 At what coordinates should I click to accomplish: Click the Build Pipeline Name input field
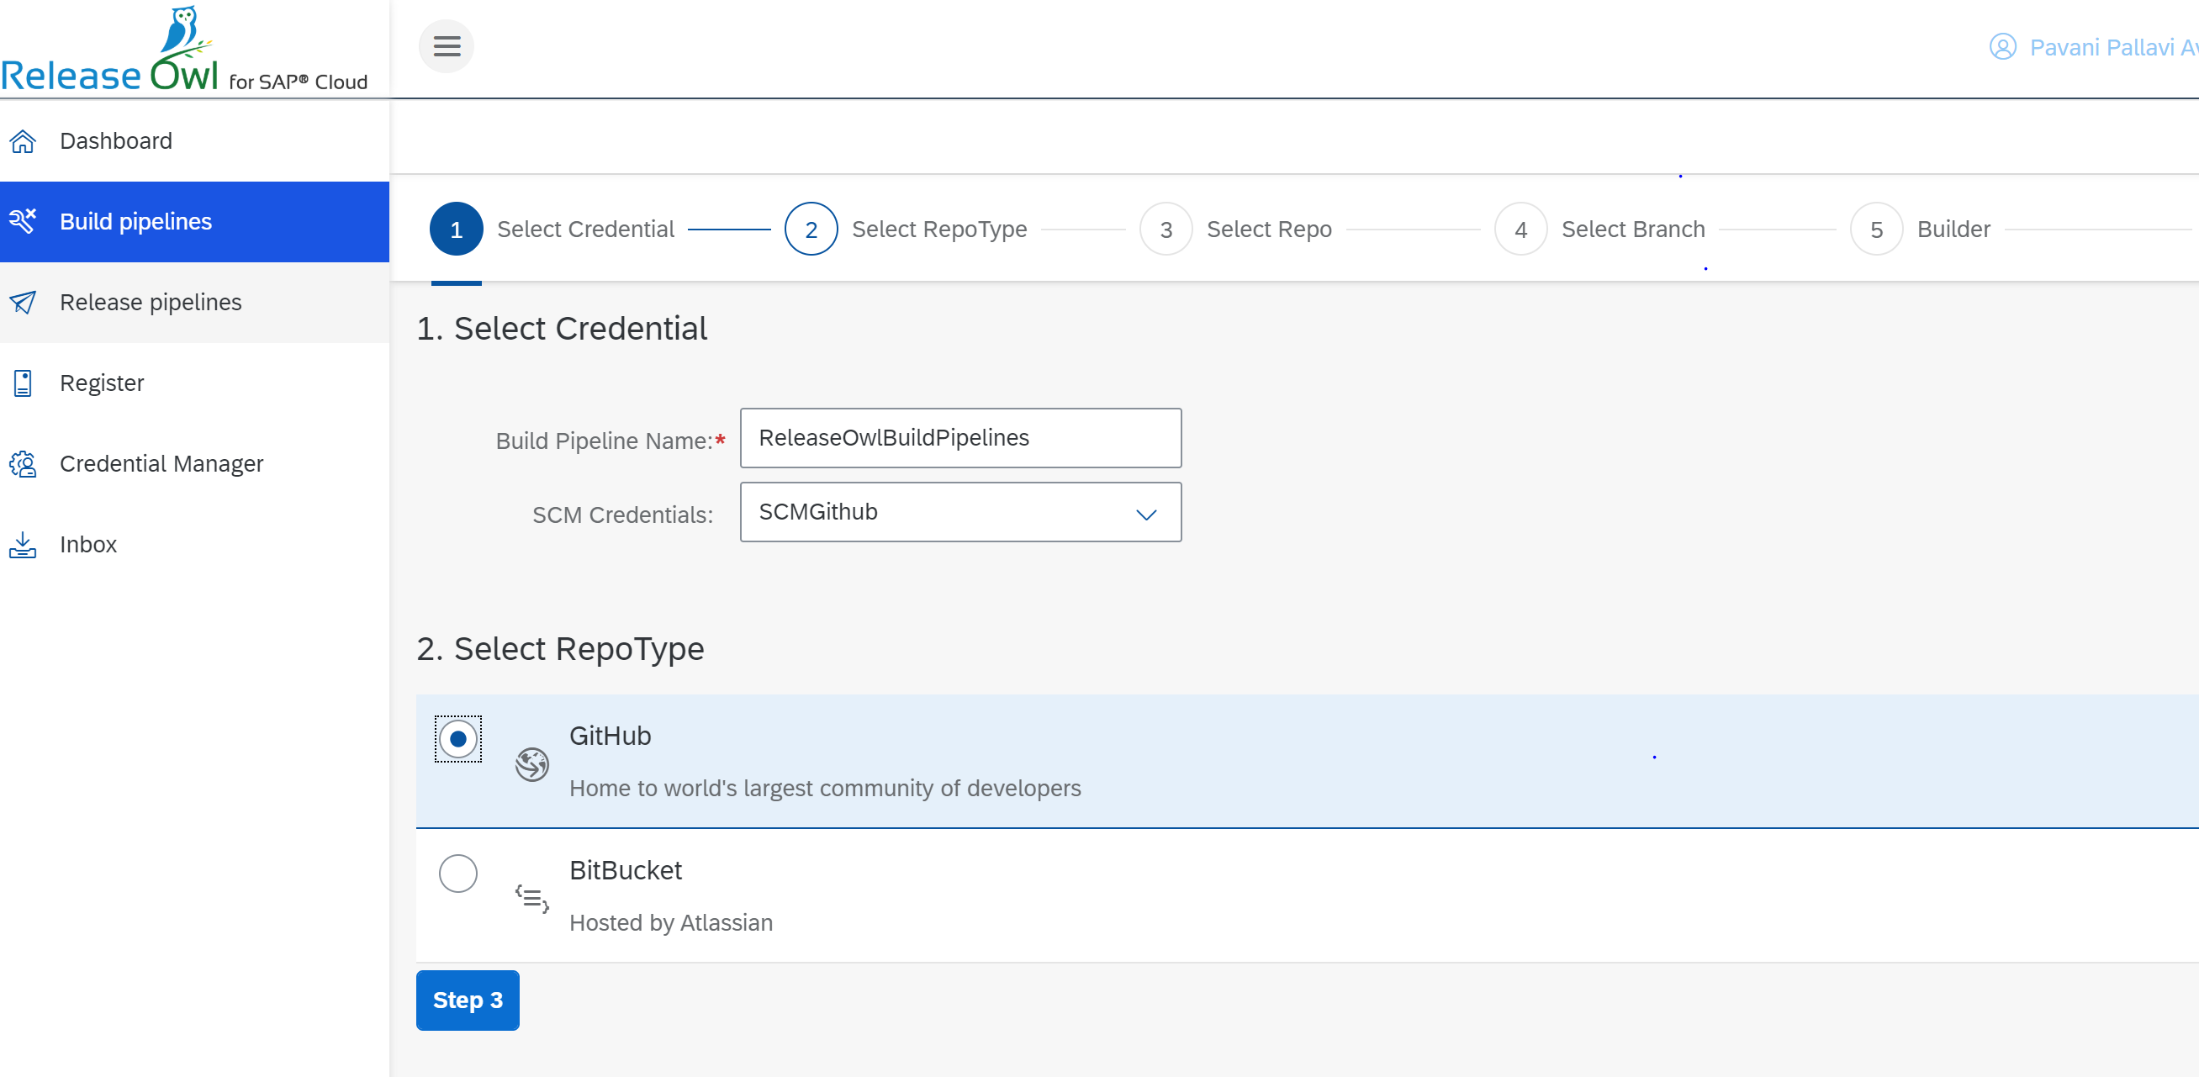click(x=959, y=439)
